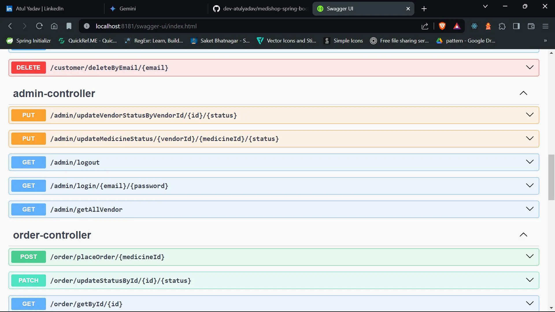Open the Brave Wallet icon

531,26
